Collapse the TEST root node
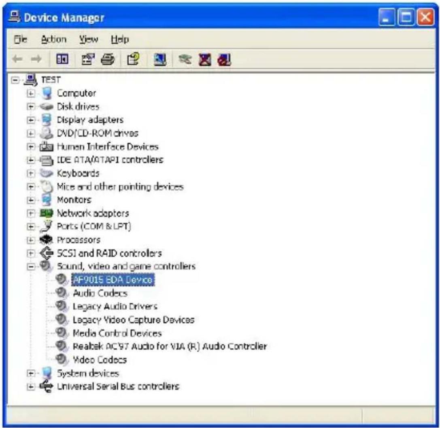440x428 pixels. [x=15, y=80]
